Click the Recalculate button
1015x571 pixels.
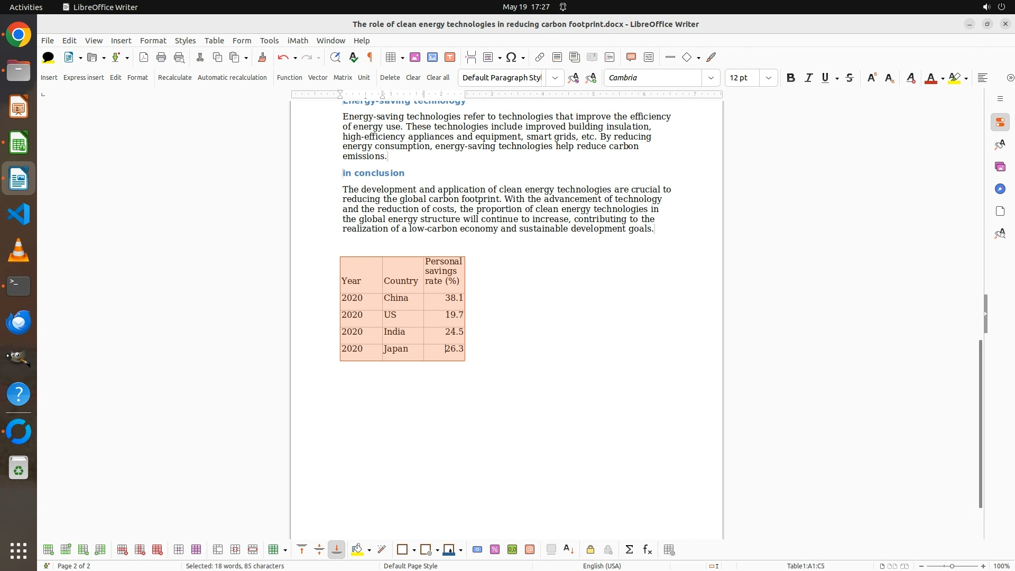pyautogui.click(x=174, y=78)
